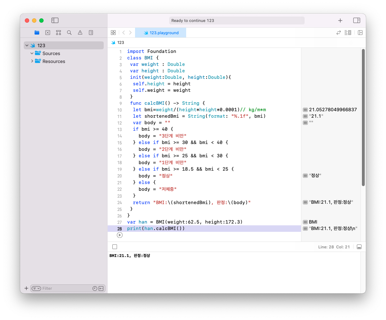The image size is (386, 320).
Task: Open the report navigator icon
Action: pos(91,32)
